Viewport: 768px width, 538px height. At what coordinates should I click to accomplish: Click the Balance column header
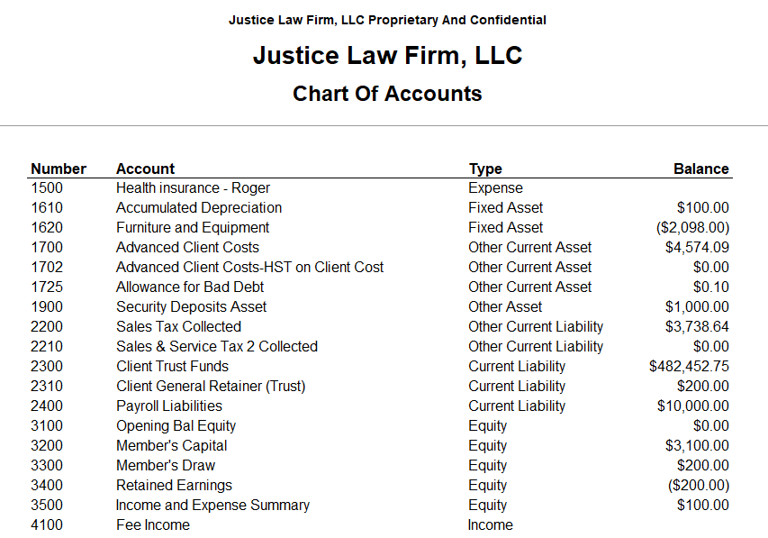[x=700, y=169]
